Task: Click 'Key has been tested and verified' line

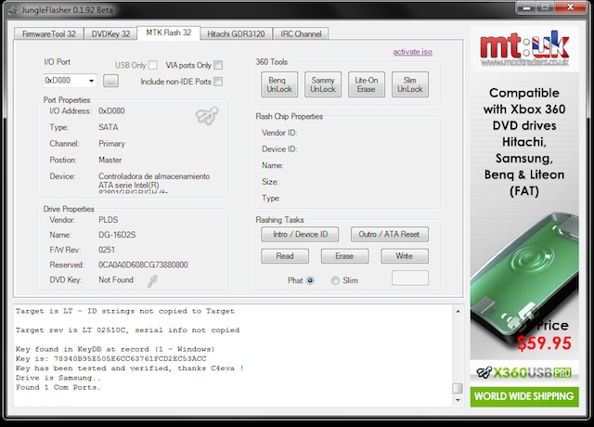Action: [x=130, y=369]
